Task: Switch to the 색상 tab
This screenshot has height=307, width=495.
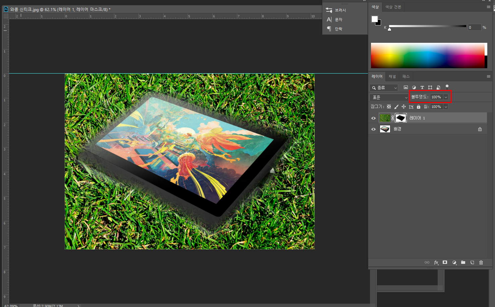Action: [x=375, y=7]
